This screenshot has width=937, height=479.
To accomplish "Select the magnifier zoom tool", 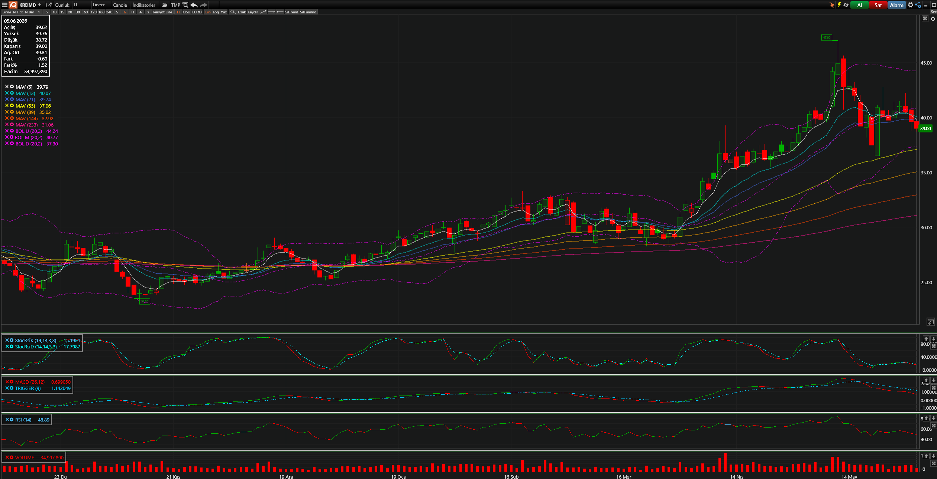I will (x=233, y=12).
